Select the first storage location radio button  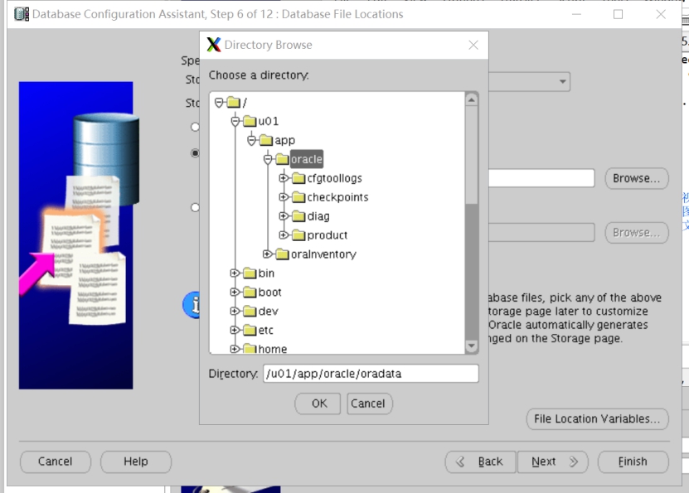pyautogui.click(x=195, y=127)
